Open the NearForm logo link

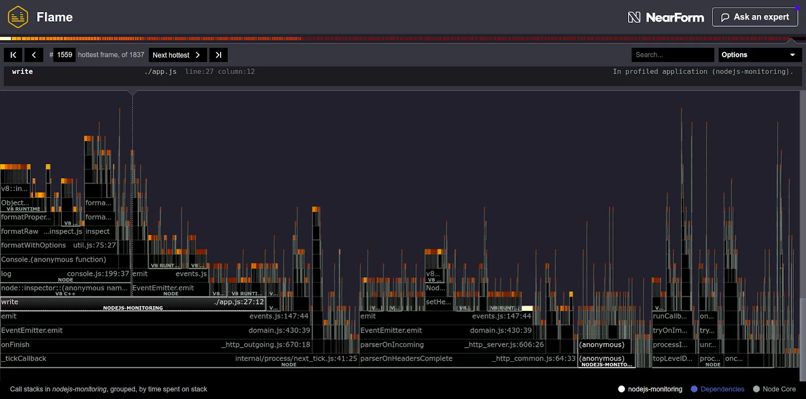coord(666,17)
